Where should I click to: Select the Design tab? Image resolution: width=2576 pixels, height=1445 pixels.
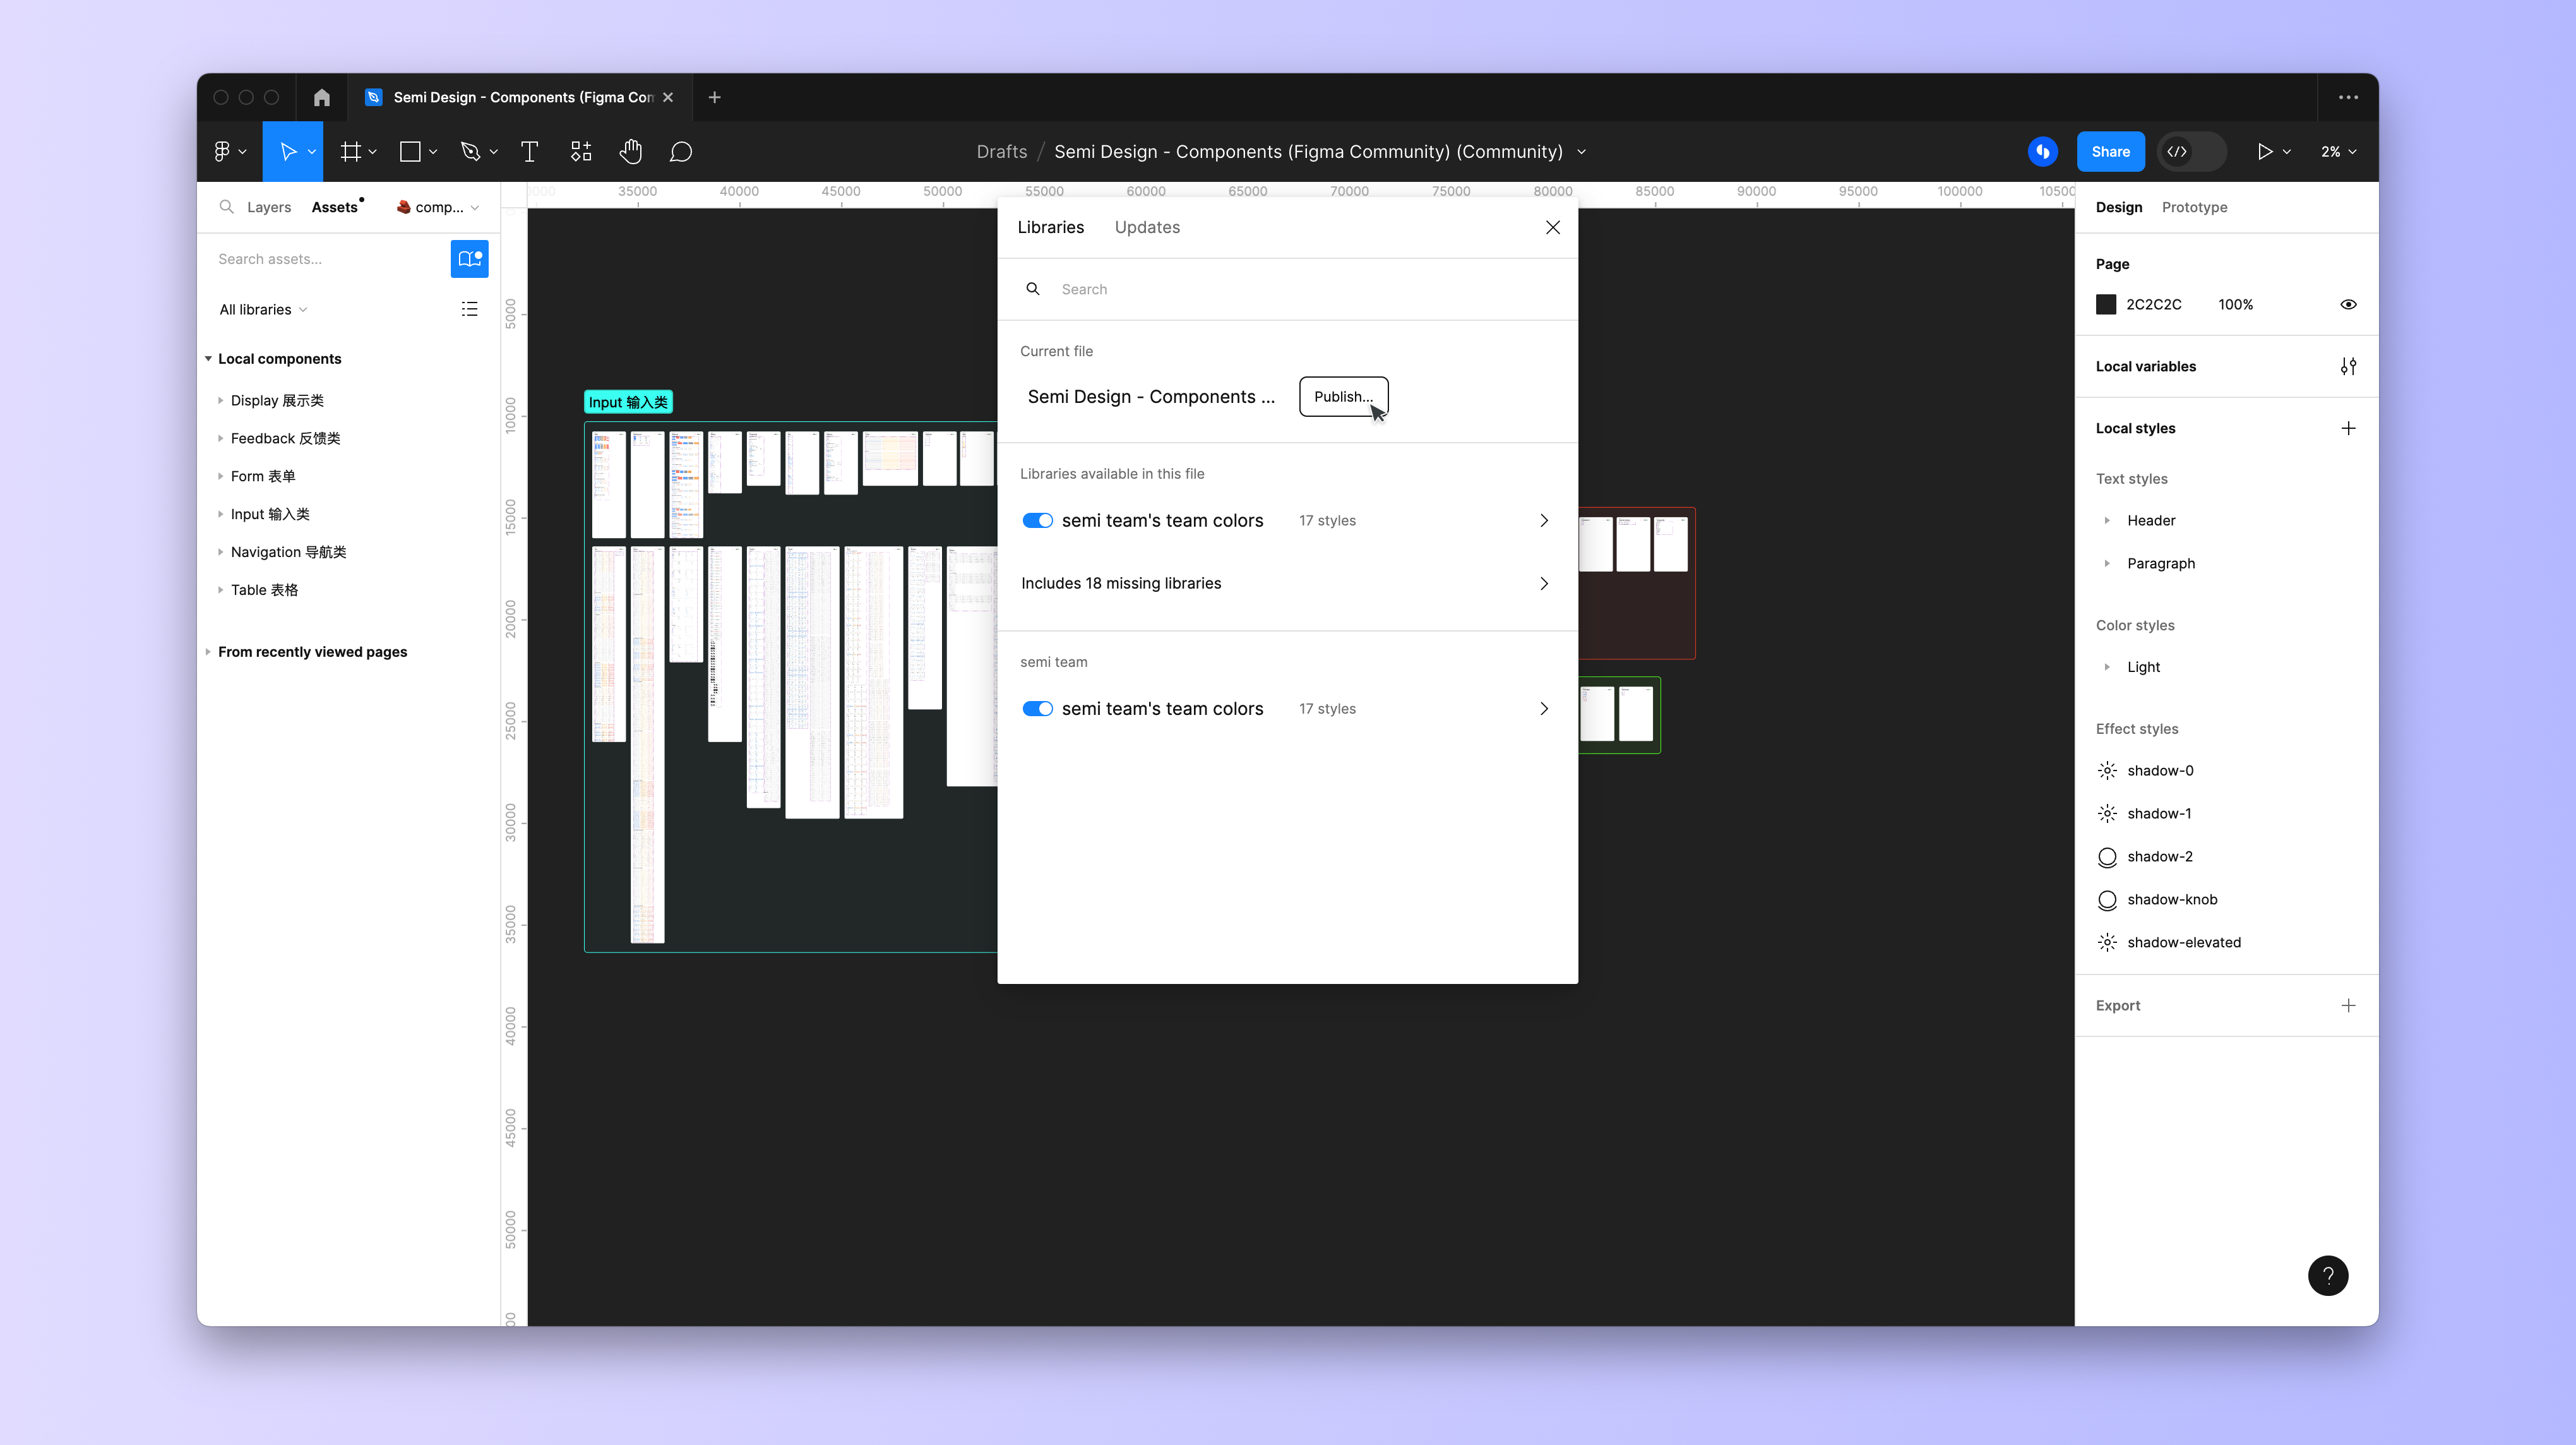point(2118,207)
